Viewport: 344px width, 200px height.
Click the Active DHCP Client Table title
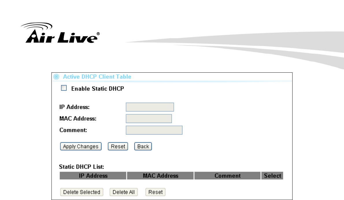tap(97, 77)
